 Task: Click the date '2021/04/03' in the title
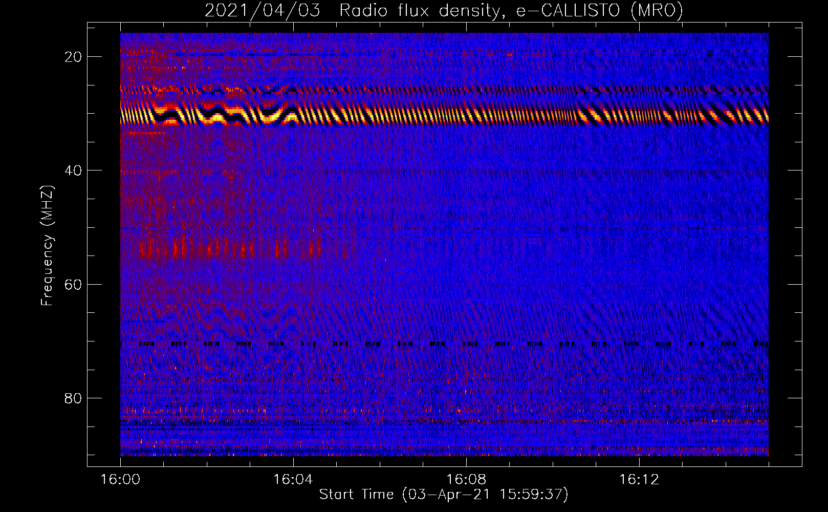point(263,11)
